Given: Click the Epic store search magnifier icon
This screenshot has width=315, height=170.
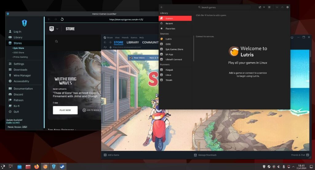Looking at the screenshot, I should click(57, 42).
